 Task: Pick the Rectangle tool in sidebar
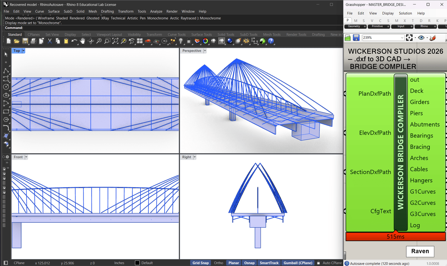[x=6, y=111]
